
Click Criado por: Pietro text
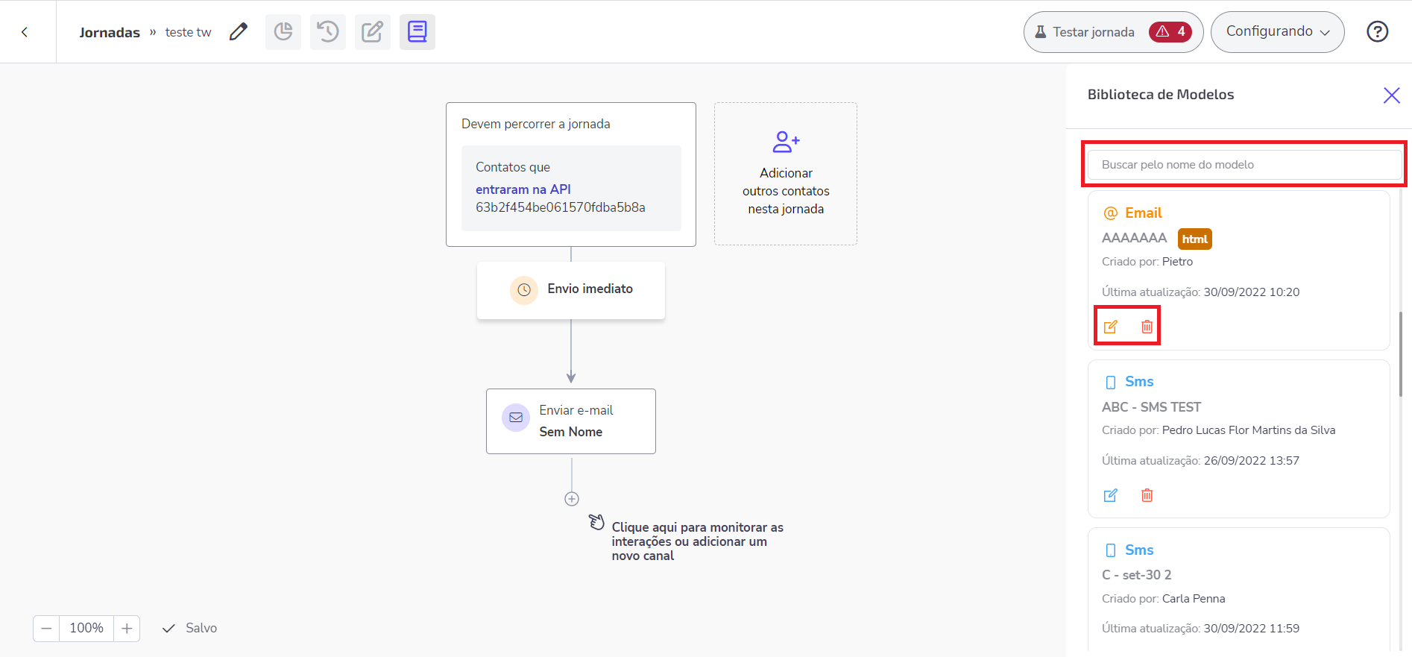click(1147, 262)
